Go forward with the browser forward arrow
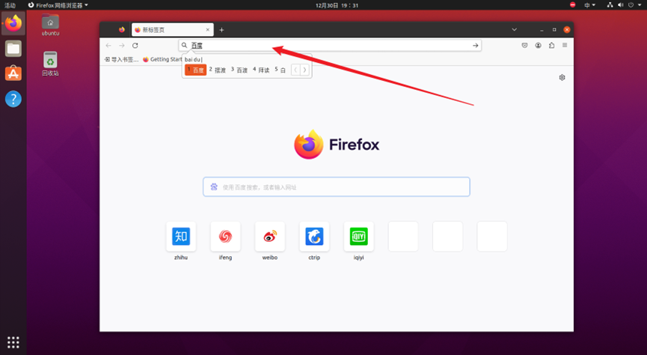The image size is (647, 355). (122, 46)
